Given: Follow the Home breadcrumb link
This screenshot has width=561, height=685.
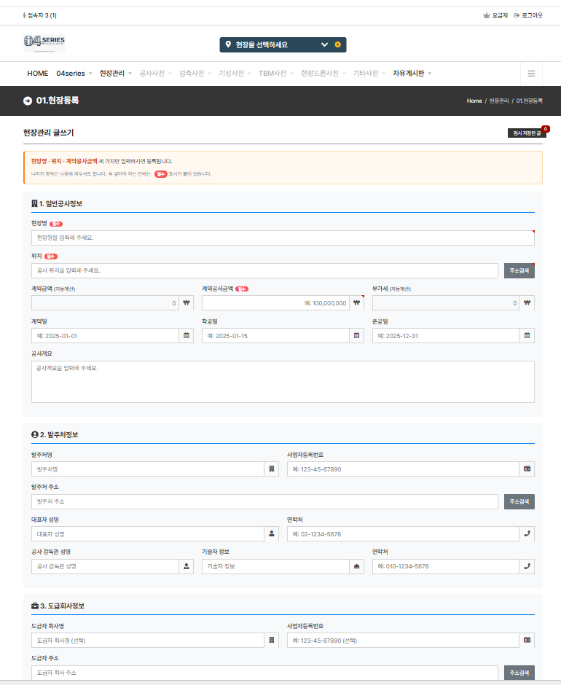Looking at the screenshot, I should pyautogui.click(x=474, y=101).
